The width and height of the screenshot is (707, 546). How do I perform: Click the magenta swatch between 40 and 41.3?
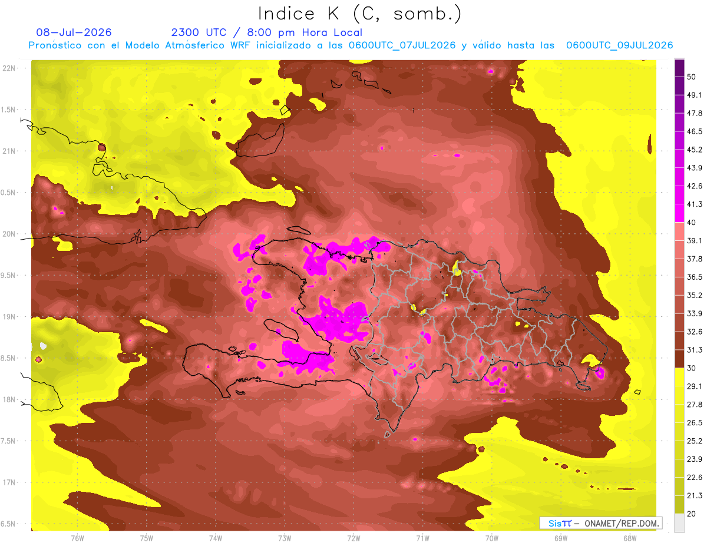679,213
